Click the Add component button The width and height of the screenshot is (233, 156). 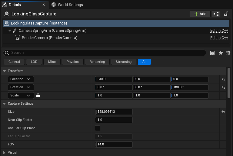point(200,14)
